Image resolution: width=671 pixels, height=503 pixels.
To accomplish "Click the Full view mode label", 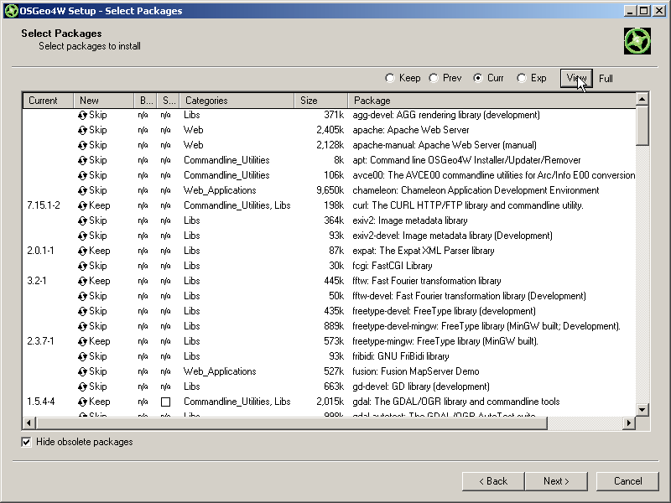I will click(606, 79).
